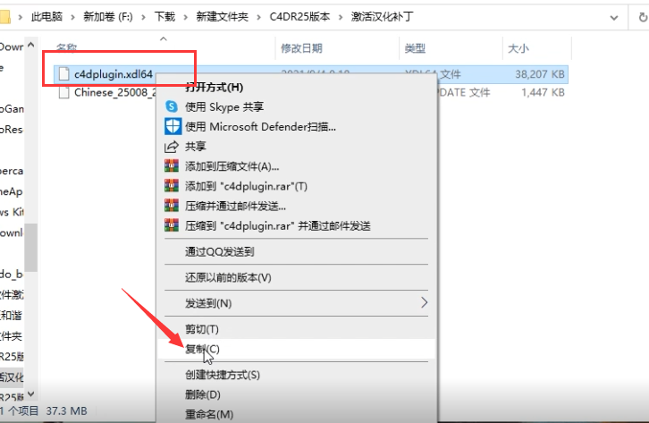Expand the chevron after C4DR25版本
Image resolution: width=649 pixels, height=423 pixels.
coord(341,17)
